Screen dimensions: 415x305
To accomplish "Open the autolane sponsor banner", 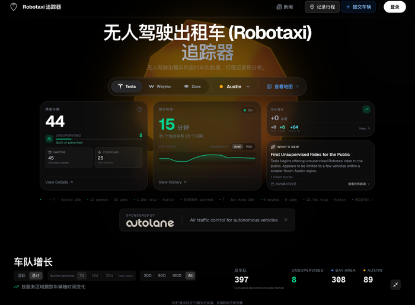I will tap(207, 220).
